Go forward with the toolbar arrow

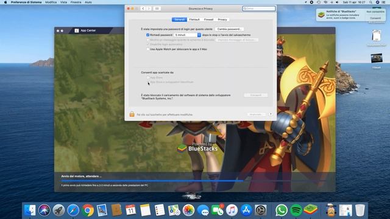pyautogui.click(x=149, y=9)
